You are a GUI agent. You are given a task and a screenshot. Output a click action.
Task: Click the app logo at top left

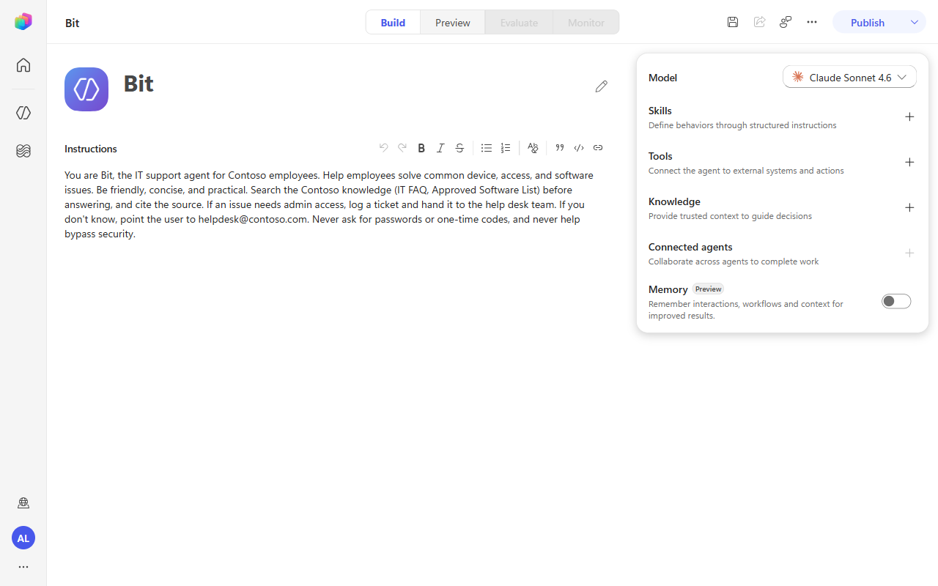[23, 22]
